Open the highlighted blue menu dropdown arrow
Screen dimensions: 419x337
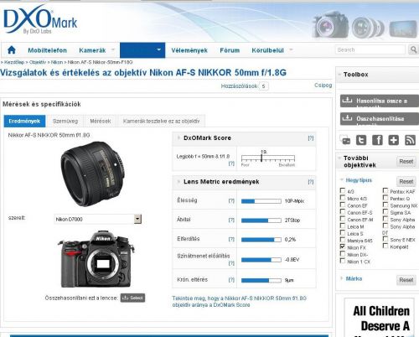tap(159, 49)
